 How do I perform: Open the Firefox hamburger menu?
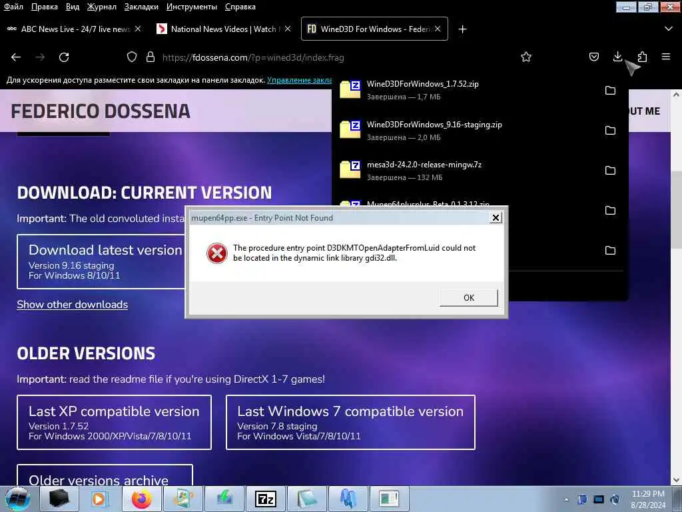[x=666, y=57]
